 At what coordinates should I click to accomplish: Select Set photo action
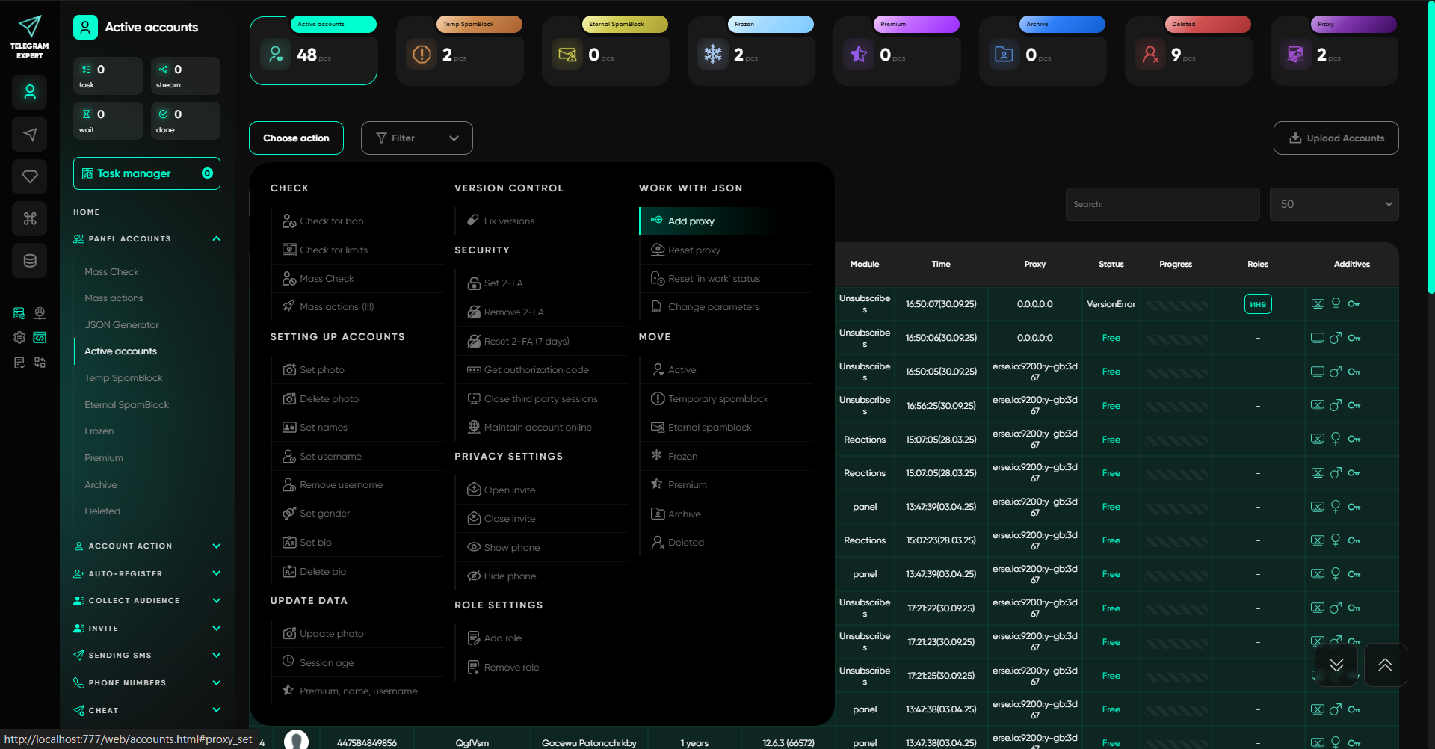tap(357, 370)
